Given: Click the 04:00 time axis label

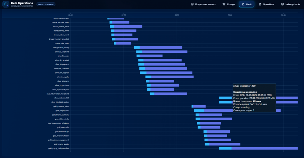Looking at the screenshot, I should point(177,15).
